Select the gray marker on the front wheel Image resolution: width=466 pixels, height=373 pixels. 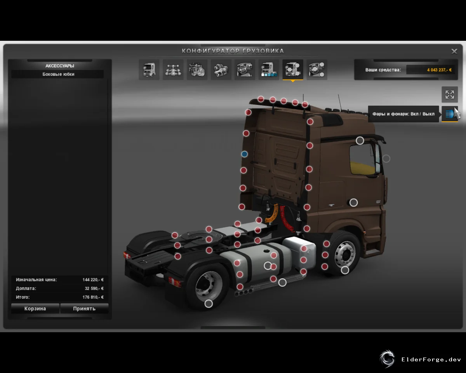(345, 270)
